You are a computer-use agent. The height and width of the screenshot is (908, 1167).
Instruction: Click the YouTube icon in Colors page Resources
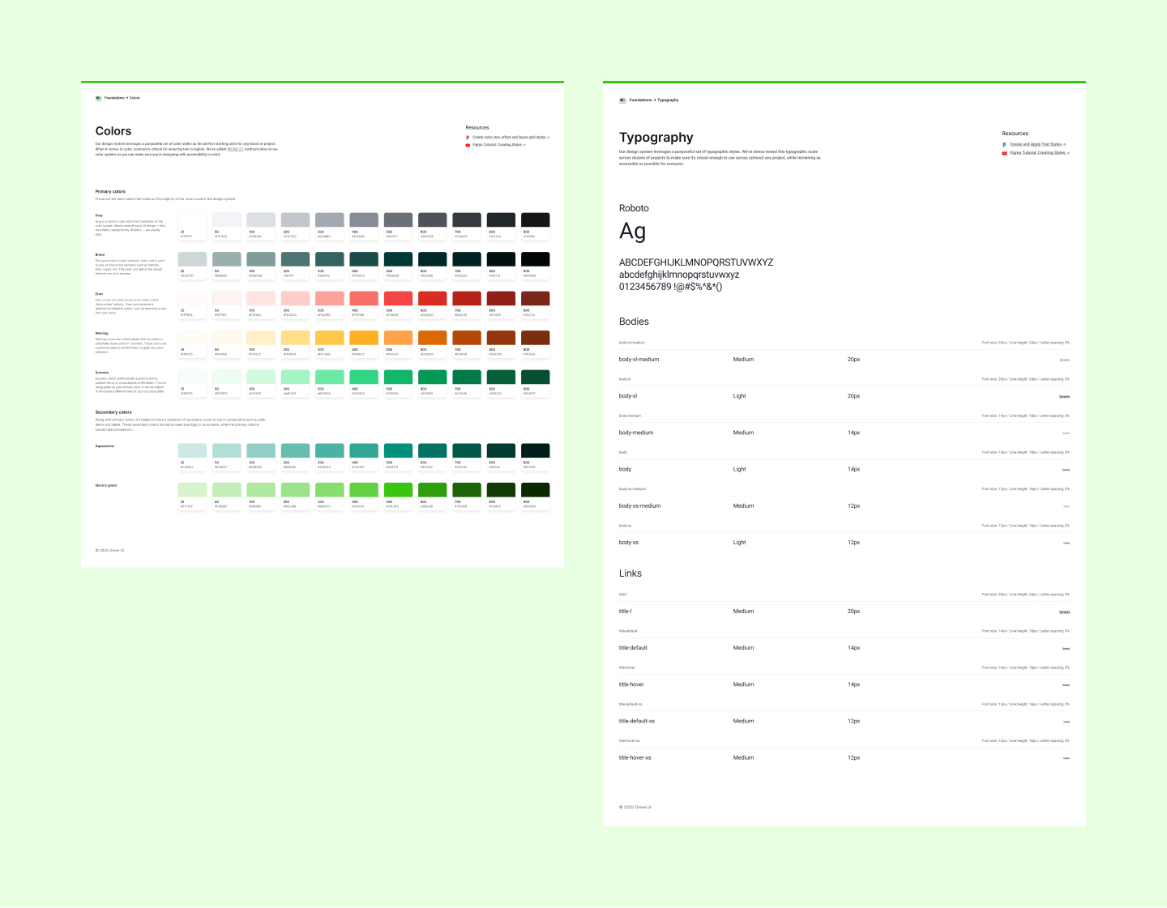pyautogui.click(x=468, y=145)
